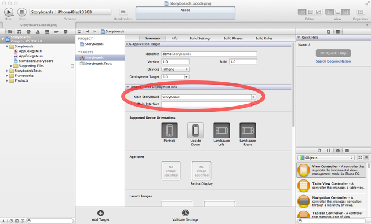Expand the StoryboardsTests group
Screen dimensions: 371x224
point(7,71)
